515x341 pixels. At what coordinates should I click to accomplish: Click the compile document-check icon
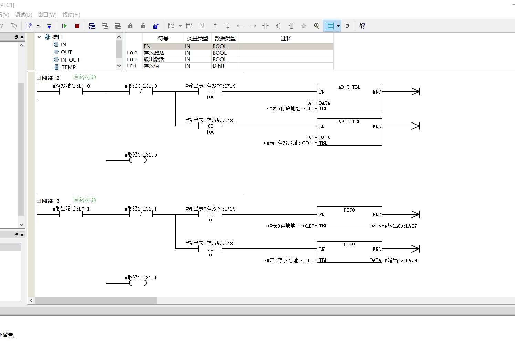tap(29, 26)
